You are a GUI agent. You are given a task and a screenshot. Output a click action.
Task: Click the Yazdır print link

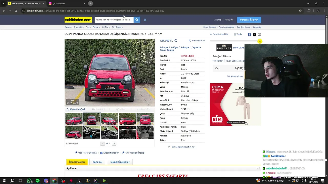pyautogui.click(x=238, y=34)
